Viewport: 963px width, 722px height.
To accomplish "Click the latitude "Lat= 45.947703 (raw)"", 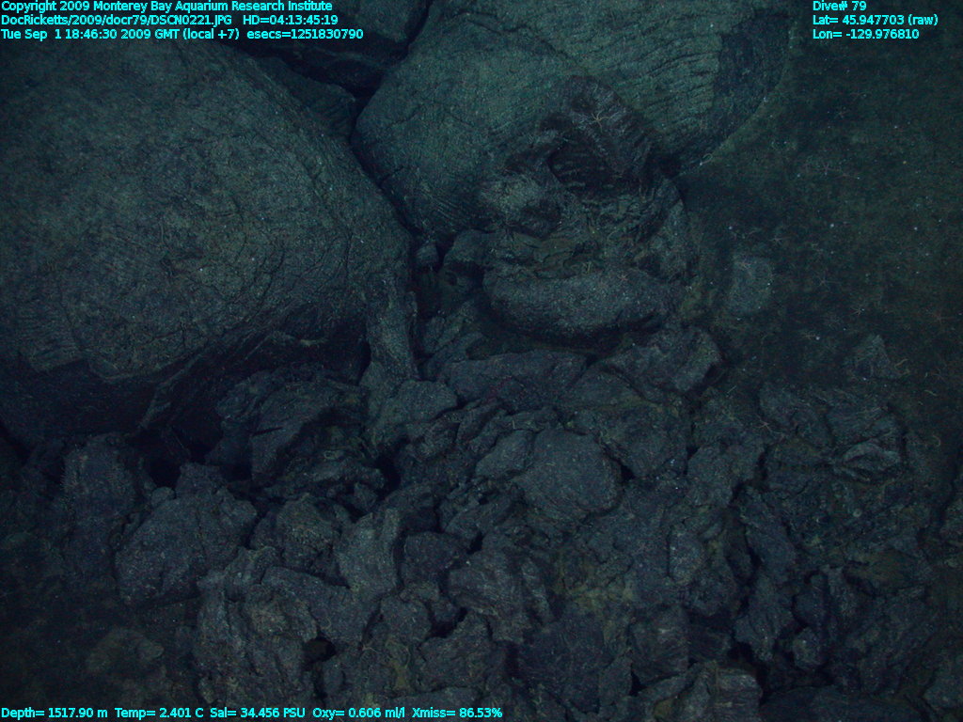I will pos(876,21).
